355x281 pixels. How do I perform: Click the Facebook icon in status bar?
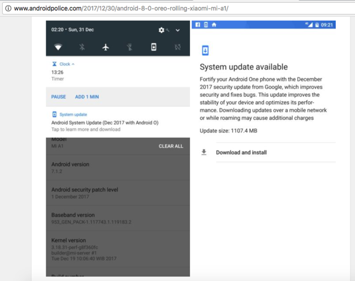click(x=198, y=25)
